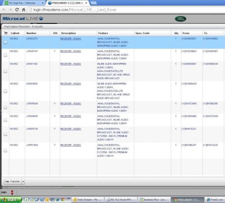Tick the checkbox for part LR045747
This screenshot has width=225, height=203.
click(5, 55)
